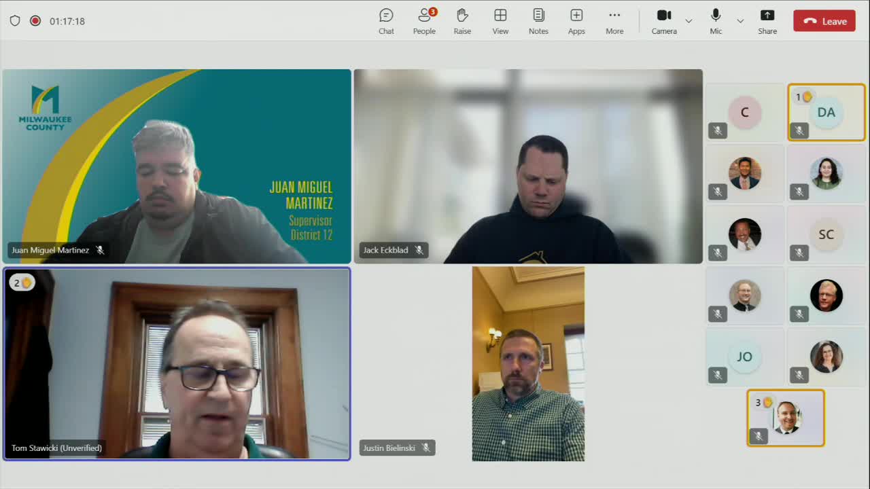The height and width of the screenshot is (489, 870).
Task: Click raised hand badge 3 on bottom tile
Action: (763, 403)
